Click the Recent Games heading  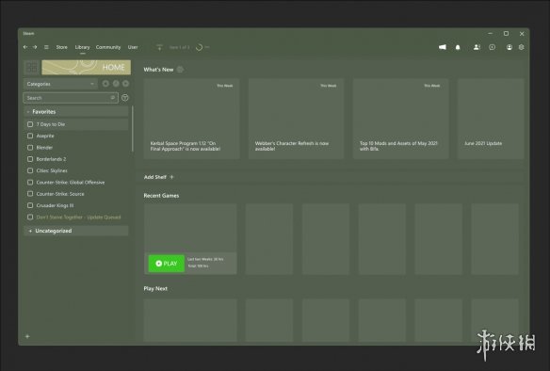161,196
